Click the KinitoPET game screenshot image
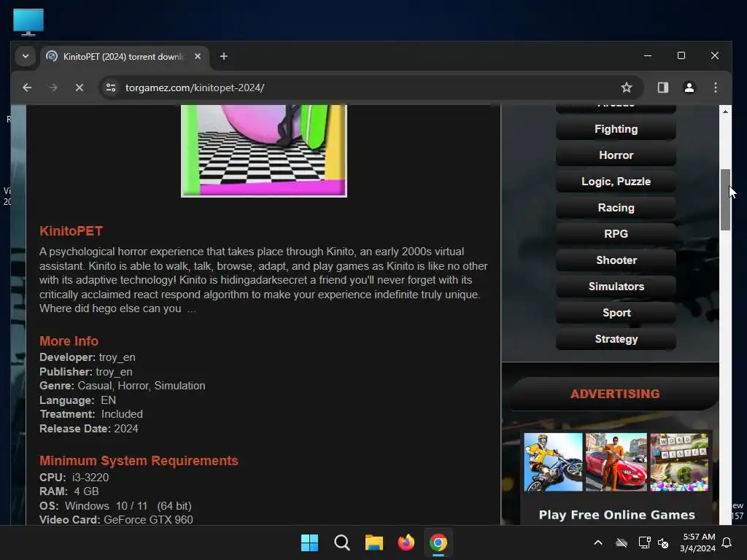Image resolution: width=747 pixels, height=560 pixels. point(264,150)
